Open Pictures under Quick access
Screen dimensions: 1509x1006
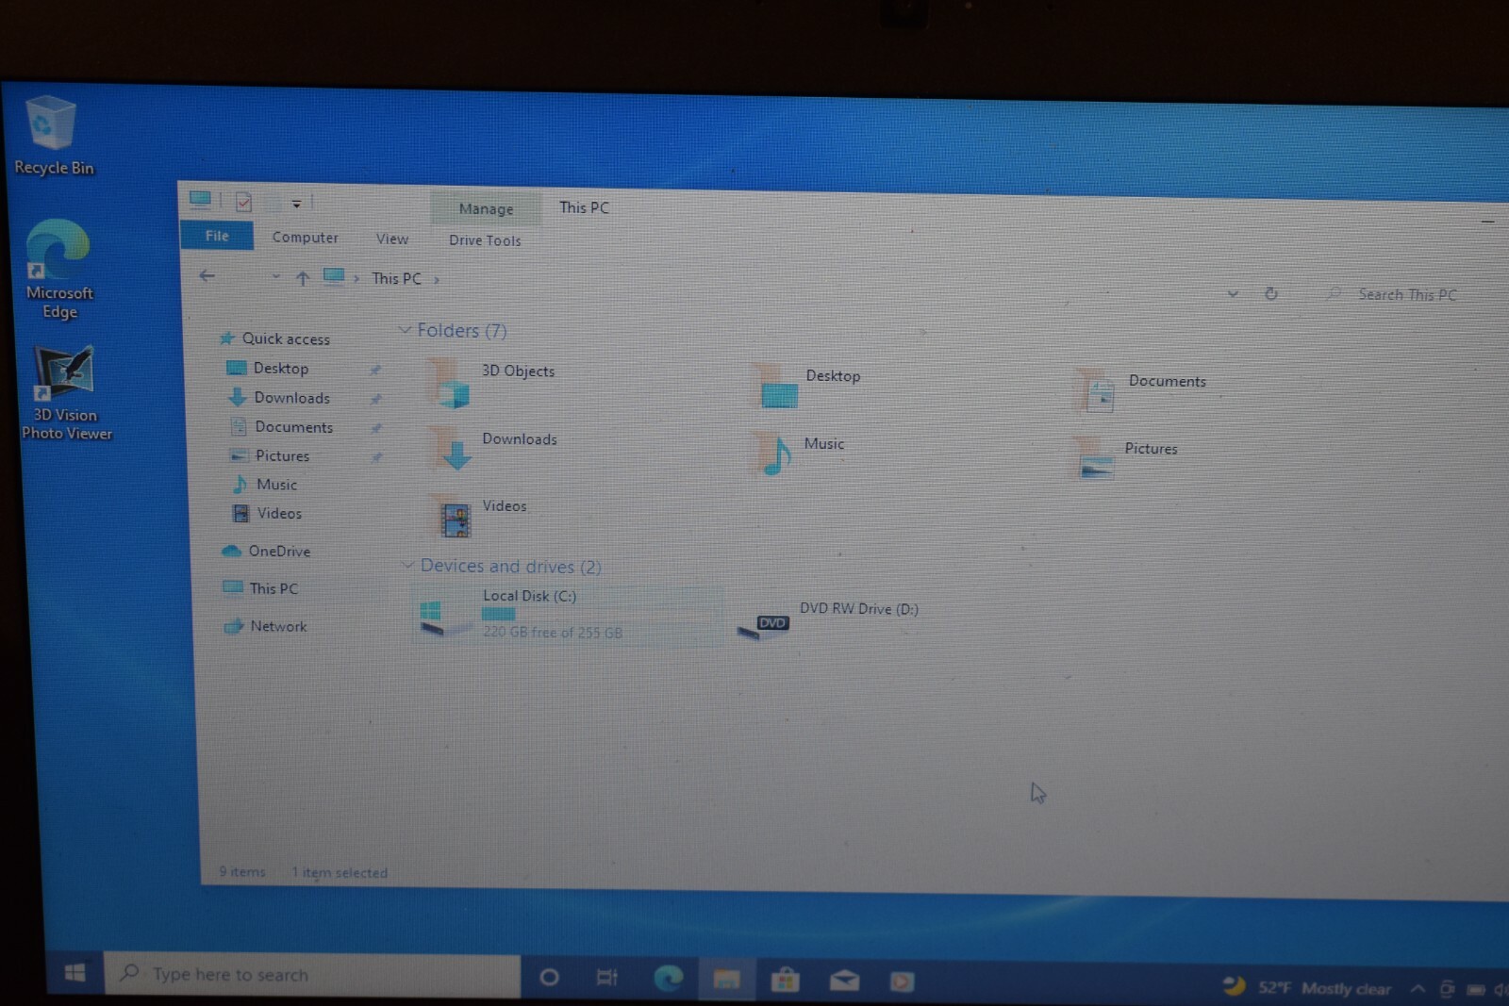tap(282, 455)
